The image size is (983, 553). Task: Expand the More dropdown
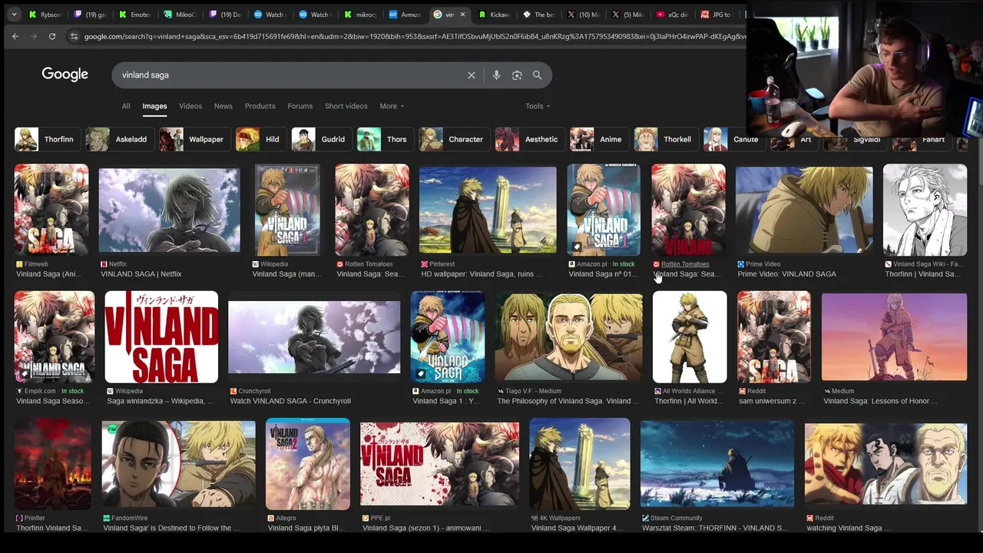coord(391,106)
